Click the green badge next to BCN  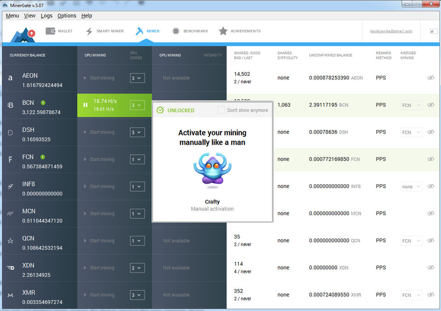pyautogui.click(x=43, y=102)
